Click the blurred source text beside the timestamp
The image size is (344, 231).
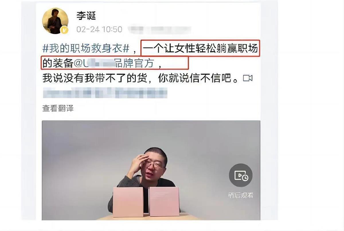tap(159, 30)
